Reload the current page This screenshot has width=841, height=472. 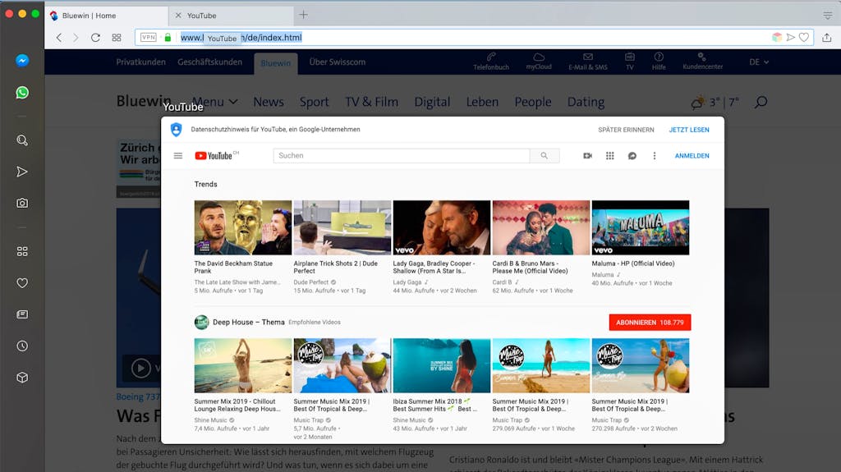(95, 38)
